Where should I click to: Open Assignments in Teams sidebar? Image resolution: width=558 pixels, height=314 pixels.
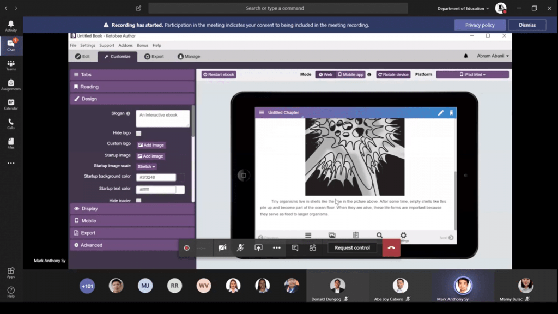click(11, 84)
